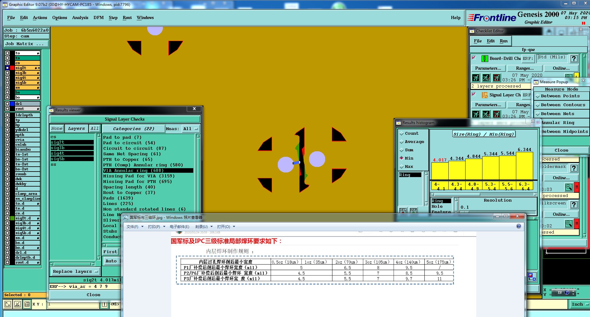
Task: Click the 4.017 histogram bar
Action: point(440,171)
